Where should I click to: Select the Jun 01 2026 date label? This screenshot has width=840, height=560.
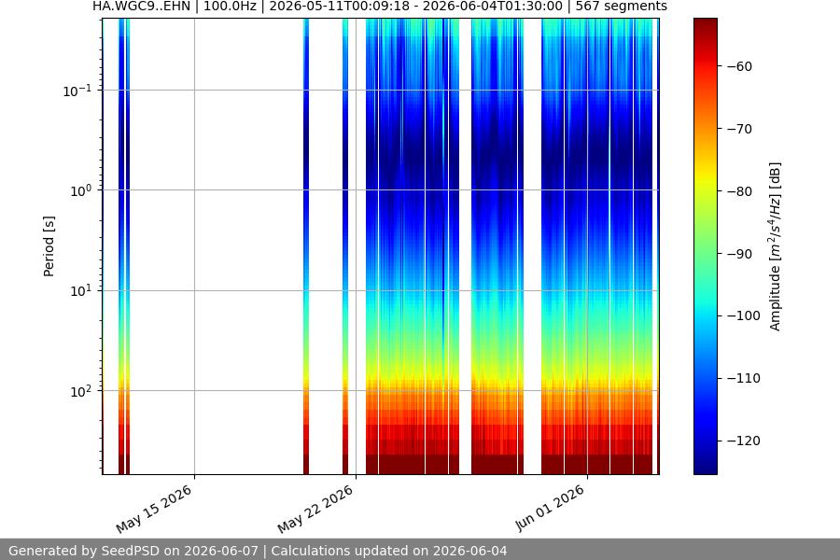(550, 508)
